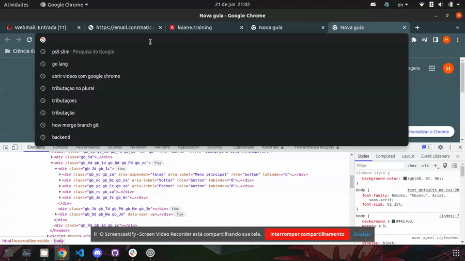465x261 pixels.
Task: Click the Styles Filter input field
Action: coord(380,166)
